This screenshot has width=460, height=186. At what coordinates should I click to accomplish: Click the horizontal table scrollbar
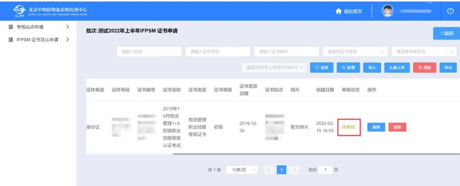pyautogui.click(x=316, y=154)
